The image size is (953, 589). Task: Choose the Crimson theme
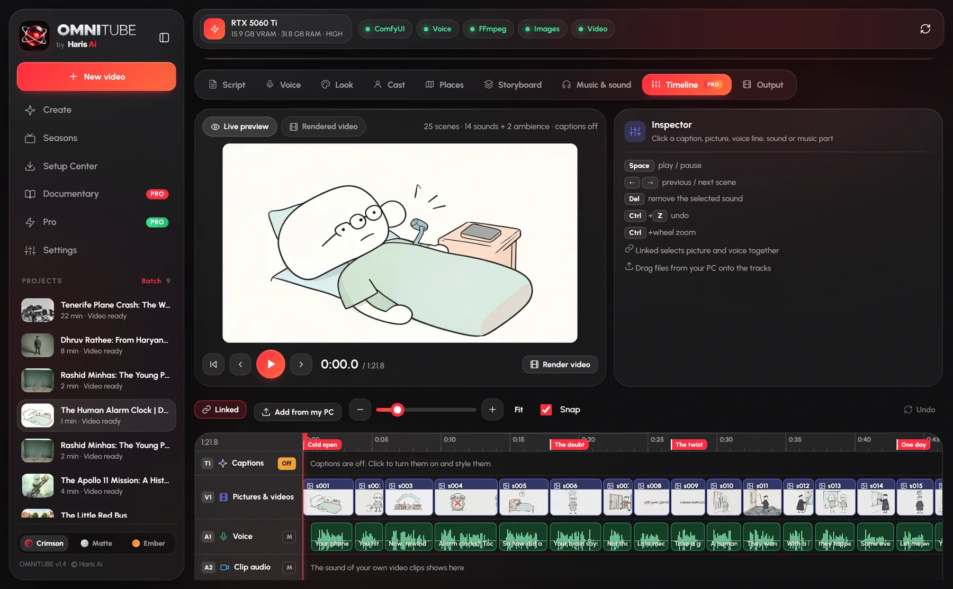44,543
